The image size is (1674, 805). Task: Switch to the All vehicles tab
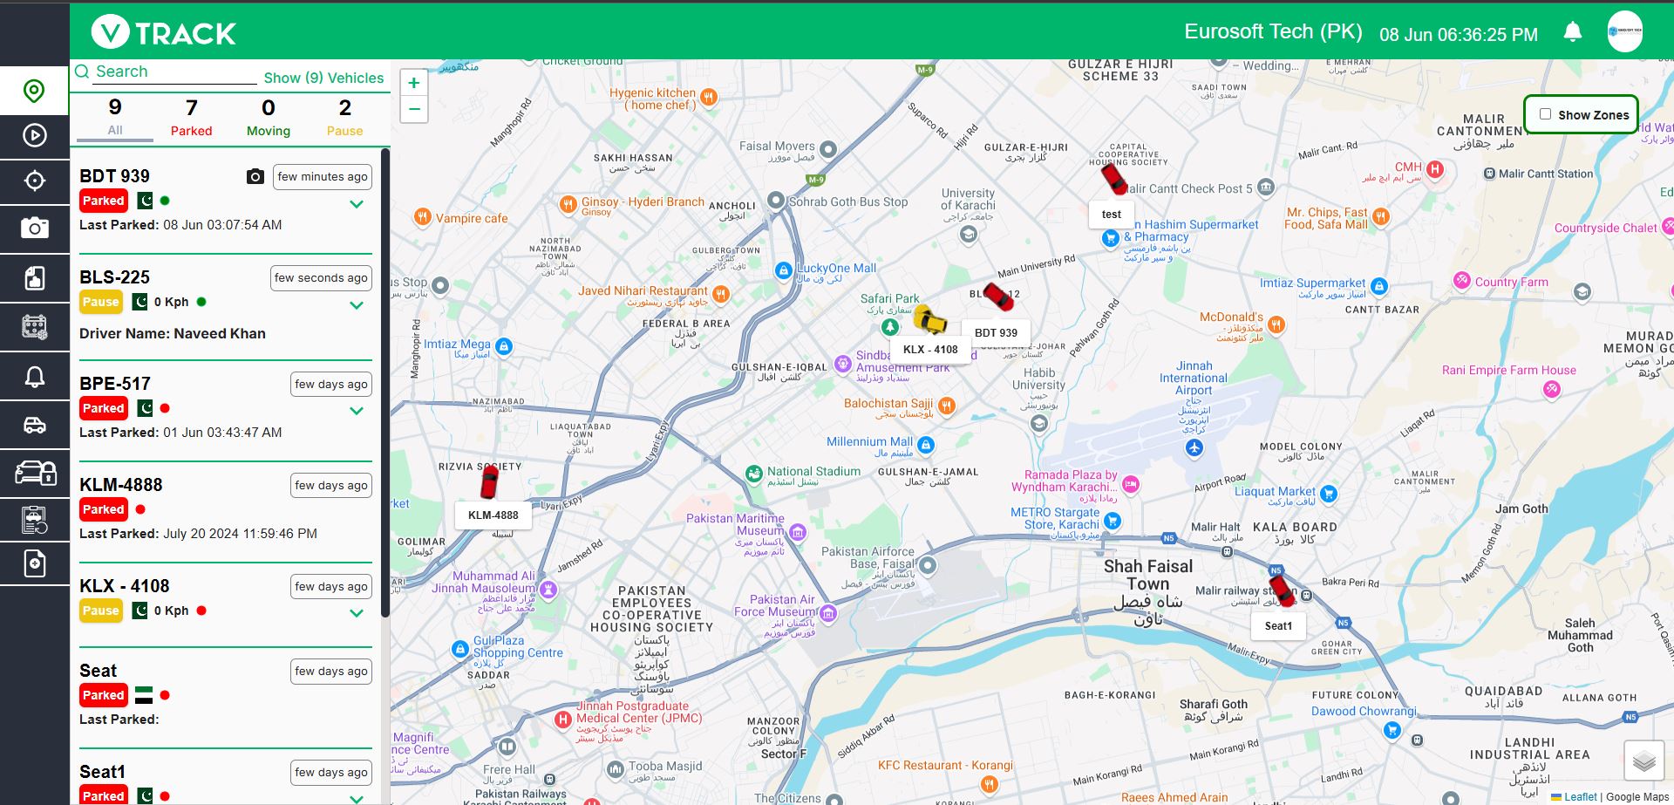coord(115,118)
